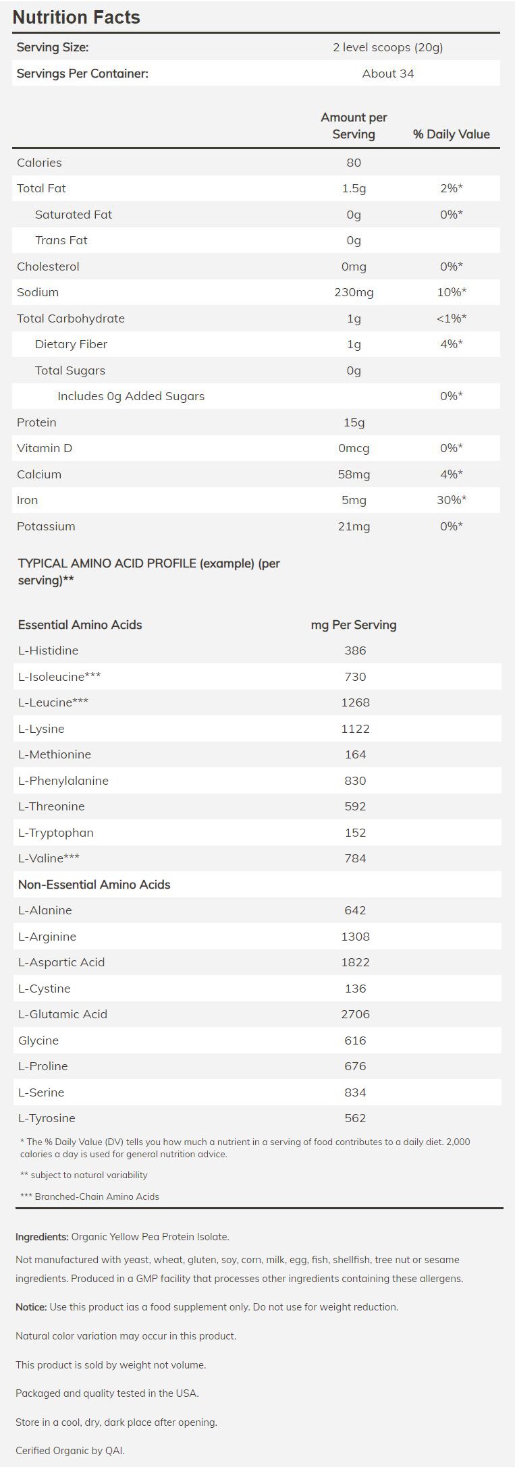Click the Serving Size label
This screenshot has width=515, height=1469.
(53, 47)
